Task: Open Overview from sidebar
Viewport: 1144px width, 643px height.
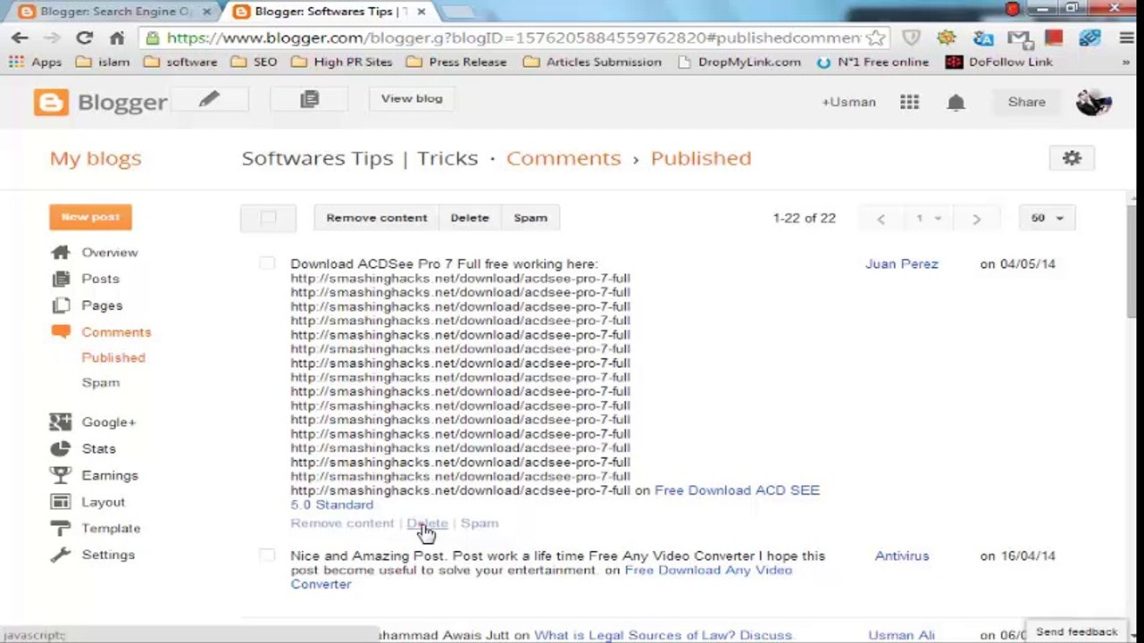Action: (x=109, y=253)
